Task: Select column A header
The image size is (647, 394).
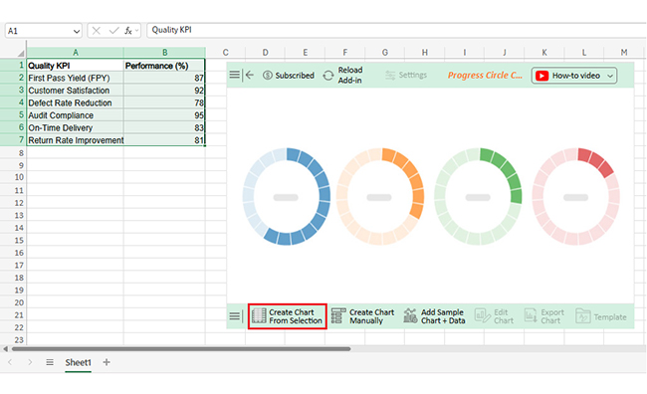Action: tap(75, 53)
